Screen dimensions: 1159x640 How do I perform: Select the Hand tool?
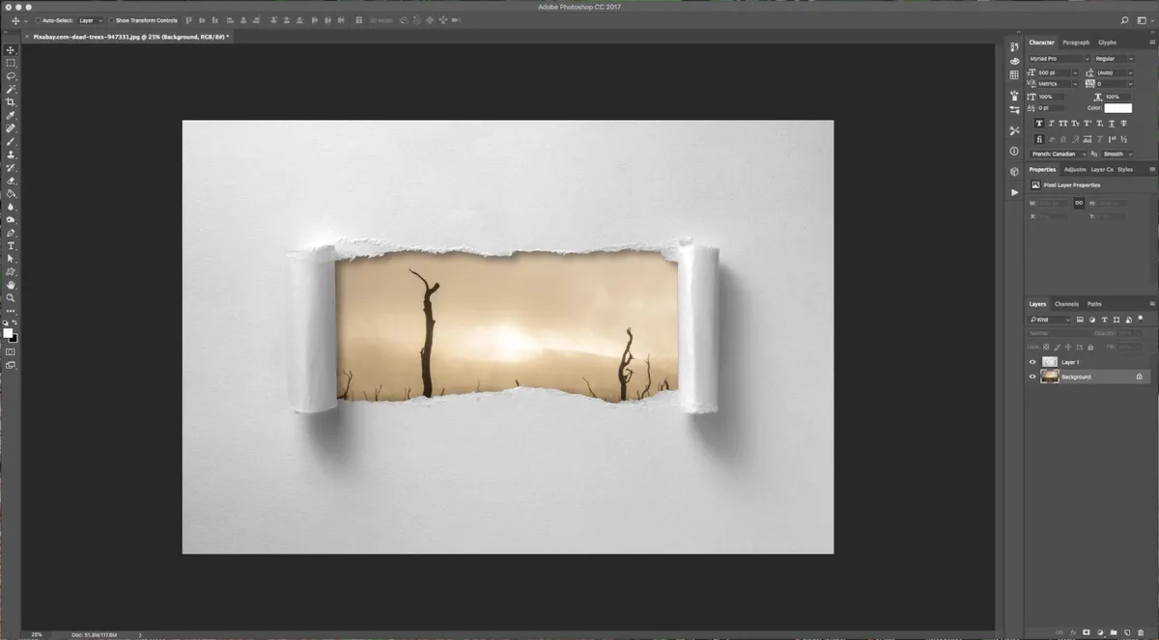11,285
